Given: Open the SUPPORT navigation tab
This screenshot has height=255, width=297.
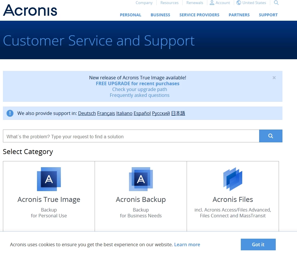Looking at the screenshot, I should (x=268, y=15).
